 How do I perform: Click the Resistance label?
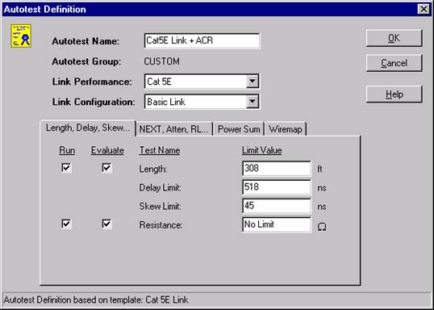[x=161, y=225]
